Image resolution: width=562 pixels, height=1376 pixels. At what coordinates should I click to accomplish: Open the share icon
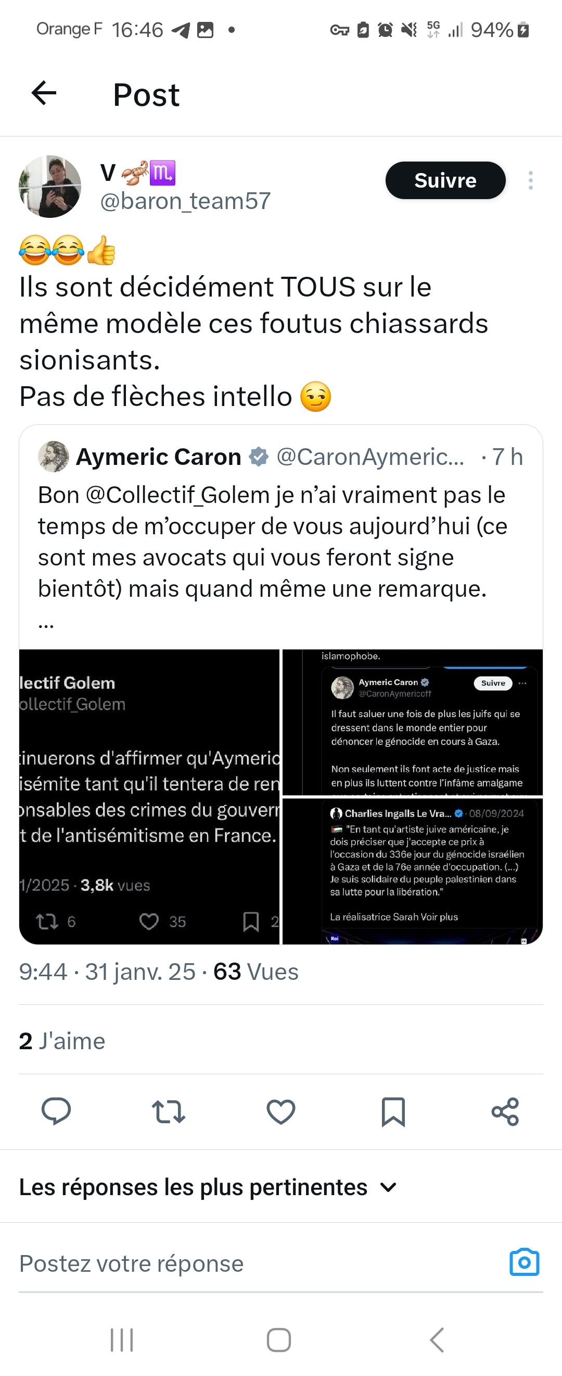pyautogui.click(x=505, y=1112)
